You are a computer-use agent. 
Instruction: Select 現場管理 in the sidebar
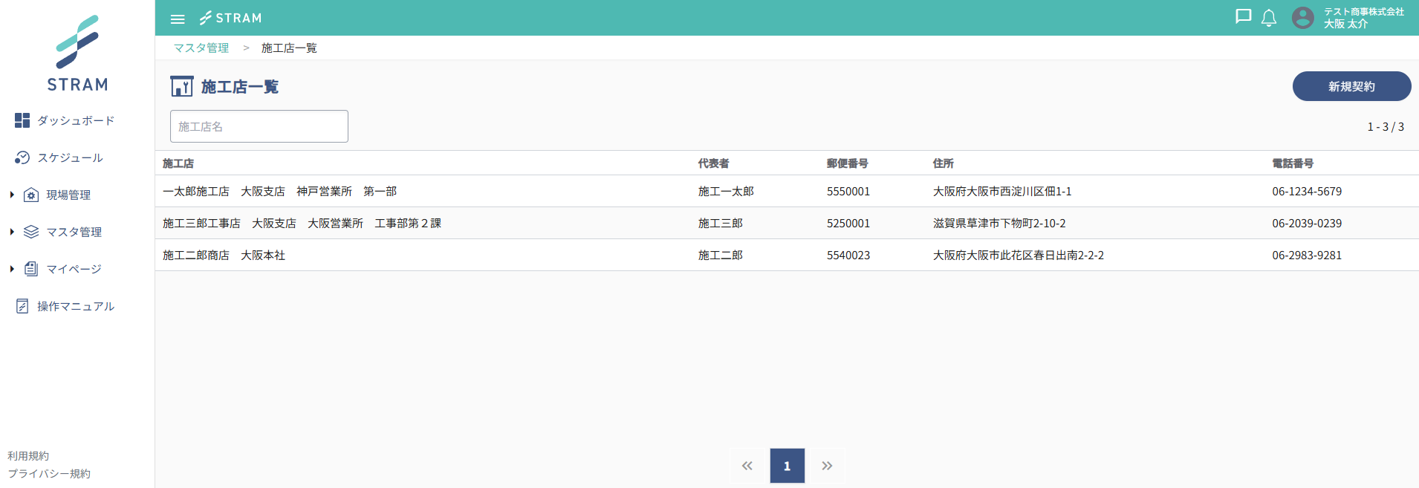pos(68,195)
